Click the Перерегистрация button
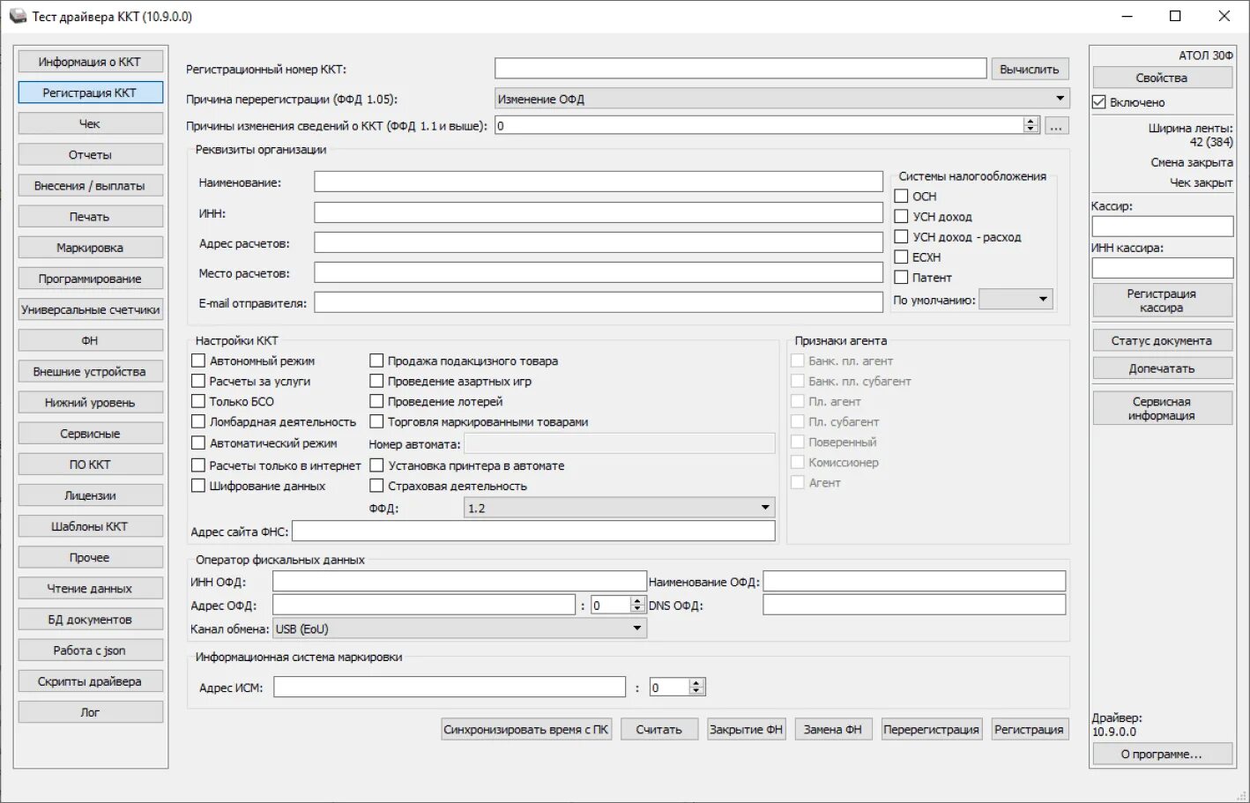 pos(931,730)
